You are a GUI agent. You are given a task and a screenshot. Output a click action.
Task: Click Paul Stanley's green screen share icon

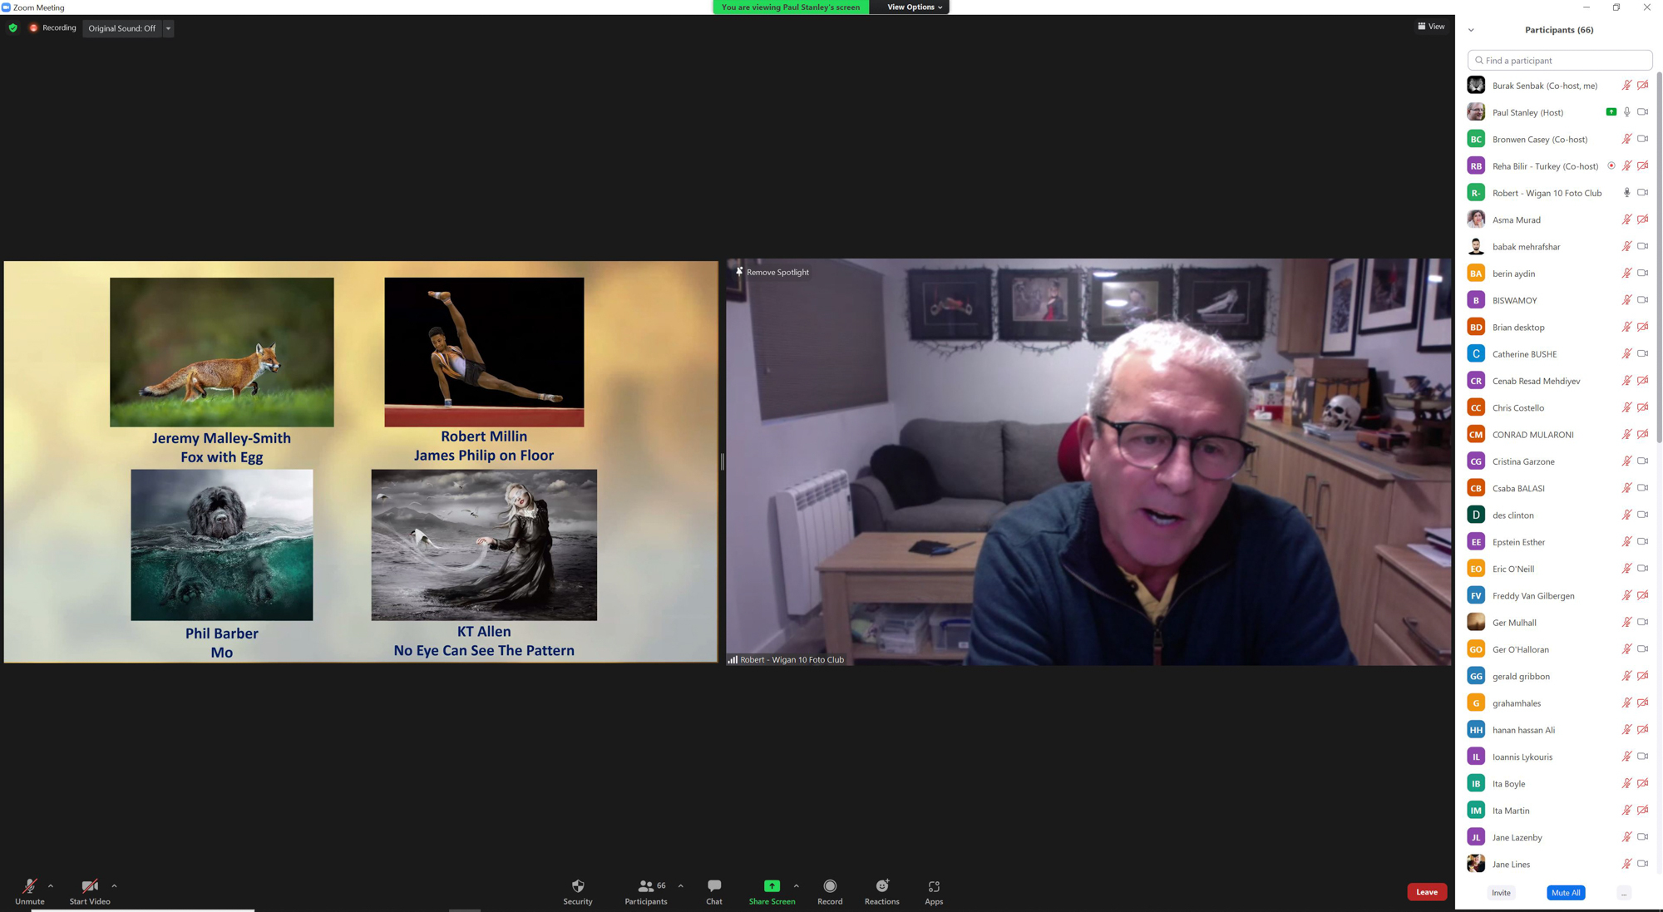1611,111
